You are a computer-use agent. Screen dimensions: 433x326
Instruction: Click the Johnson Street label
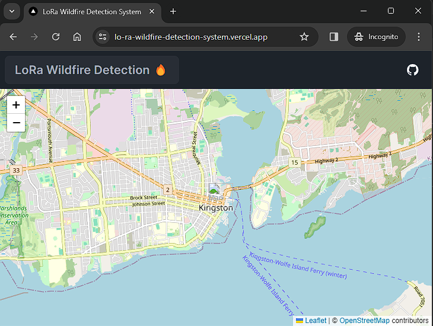click(148, 204)
